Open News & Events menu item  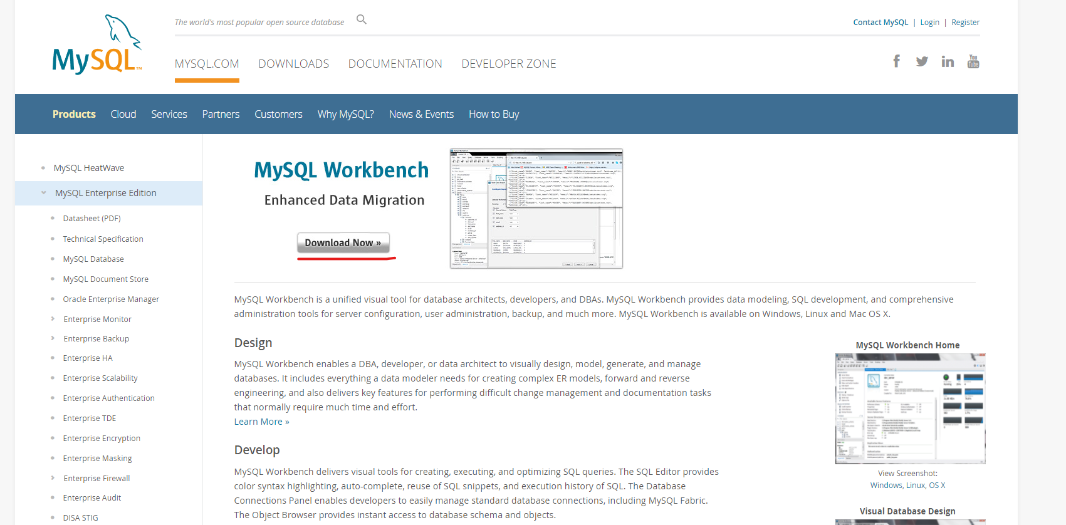click(x=421, y=114)
